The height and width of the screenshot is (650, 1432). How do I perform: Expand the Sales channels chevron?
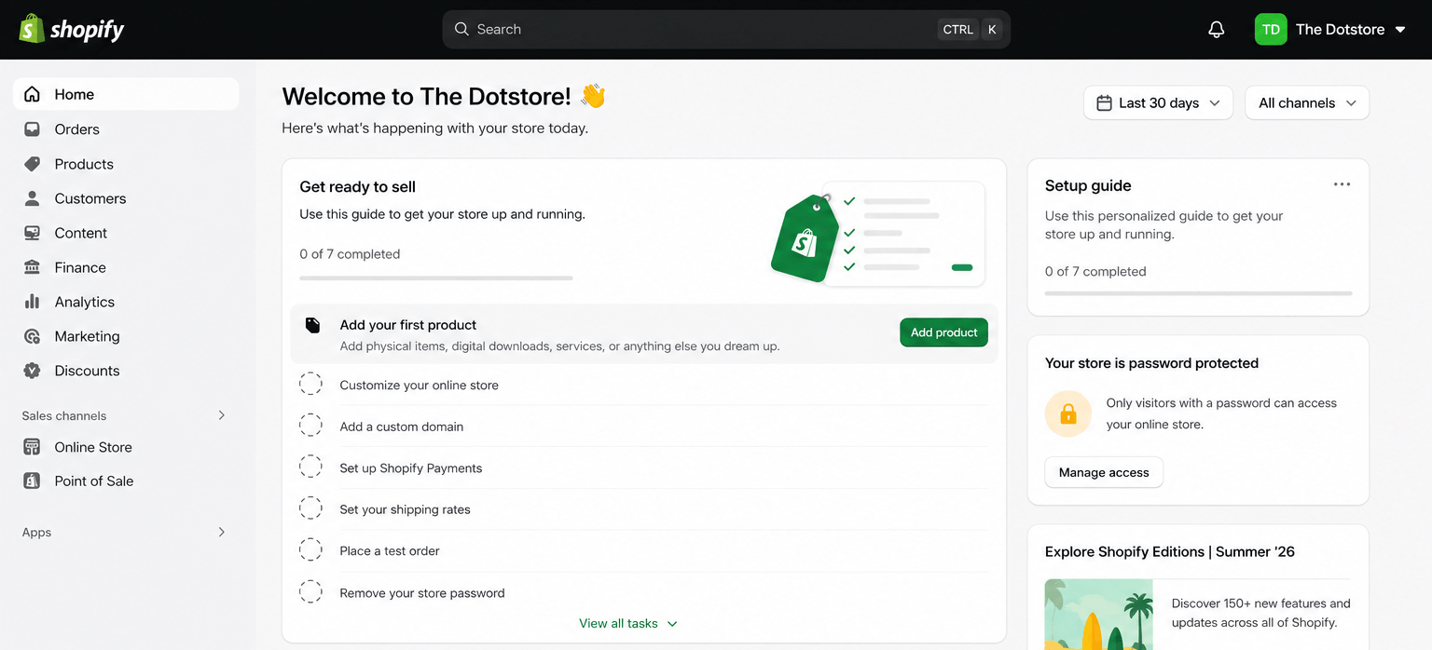(x=222, y=415)
